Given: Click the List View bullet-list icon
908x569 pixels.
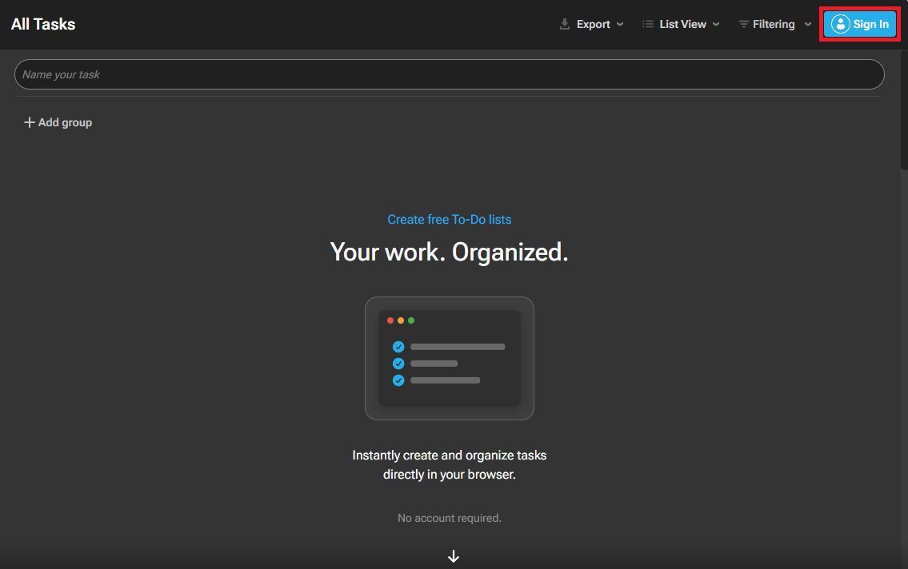Looking at the screenshot, I should 648,24.
